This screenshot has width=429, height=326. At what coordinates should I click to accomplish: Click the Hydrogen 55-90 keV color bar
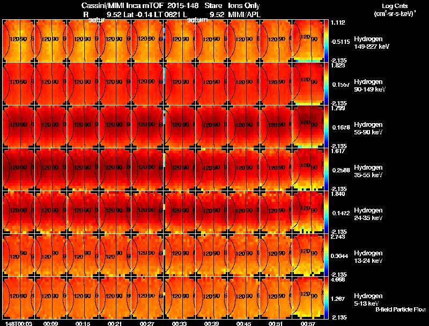[326, 127]
